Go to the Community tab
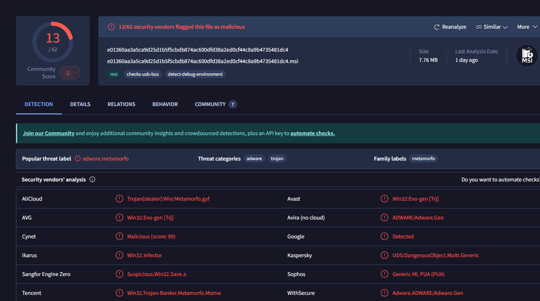540x301 pixels. pyautogui.click(x=210, y=104)
